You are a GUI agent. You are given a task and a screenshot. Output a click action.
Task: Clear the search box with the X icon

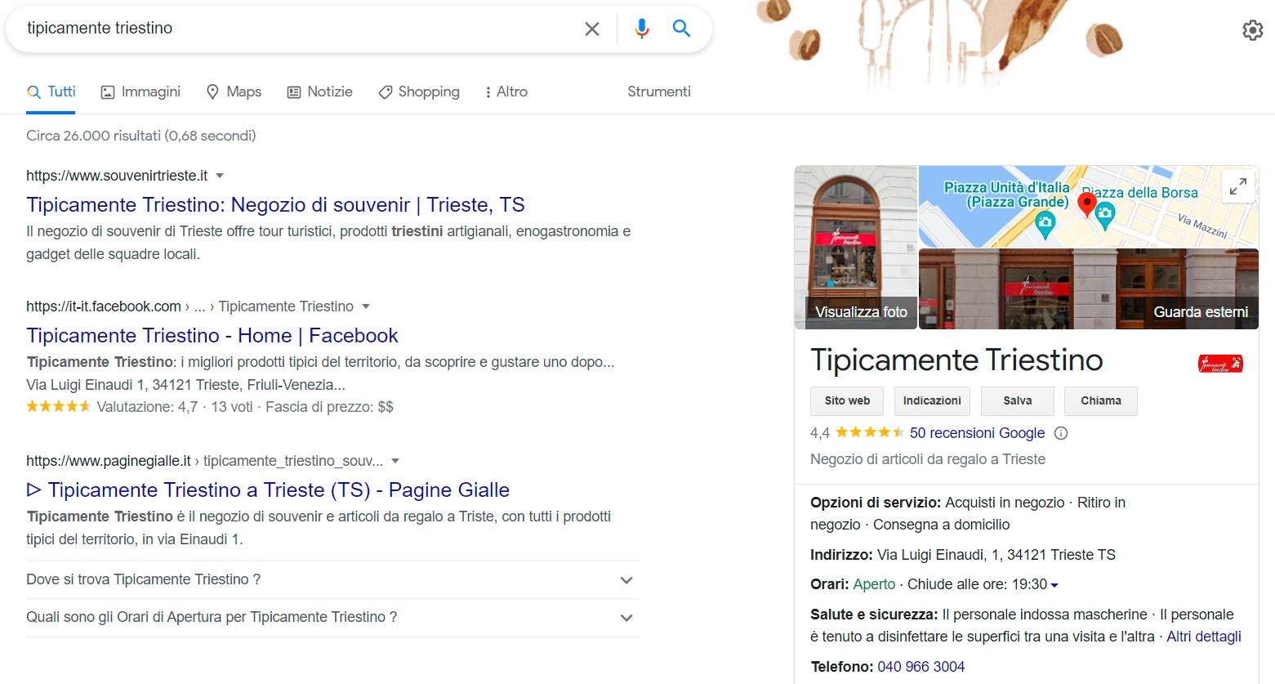click(592, 29)
